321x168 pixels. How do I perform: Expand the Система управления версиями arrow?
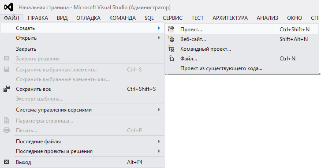pos(159,110)
